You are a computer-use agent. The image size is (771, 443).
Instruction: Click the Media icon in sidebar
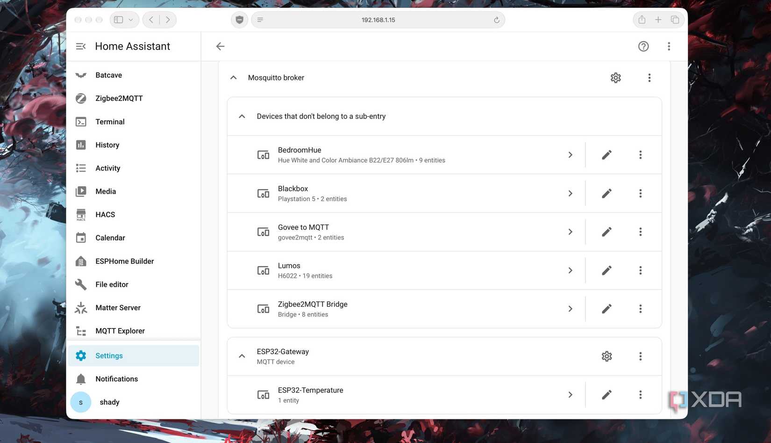click(81, 191)
